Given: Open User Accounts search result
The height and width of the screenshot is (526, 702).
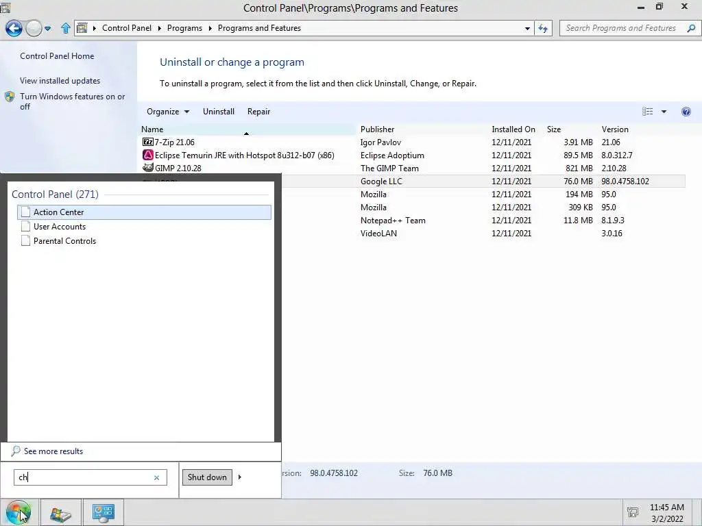Looking at the screenshot, I should [144, 226].
